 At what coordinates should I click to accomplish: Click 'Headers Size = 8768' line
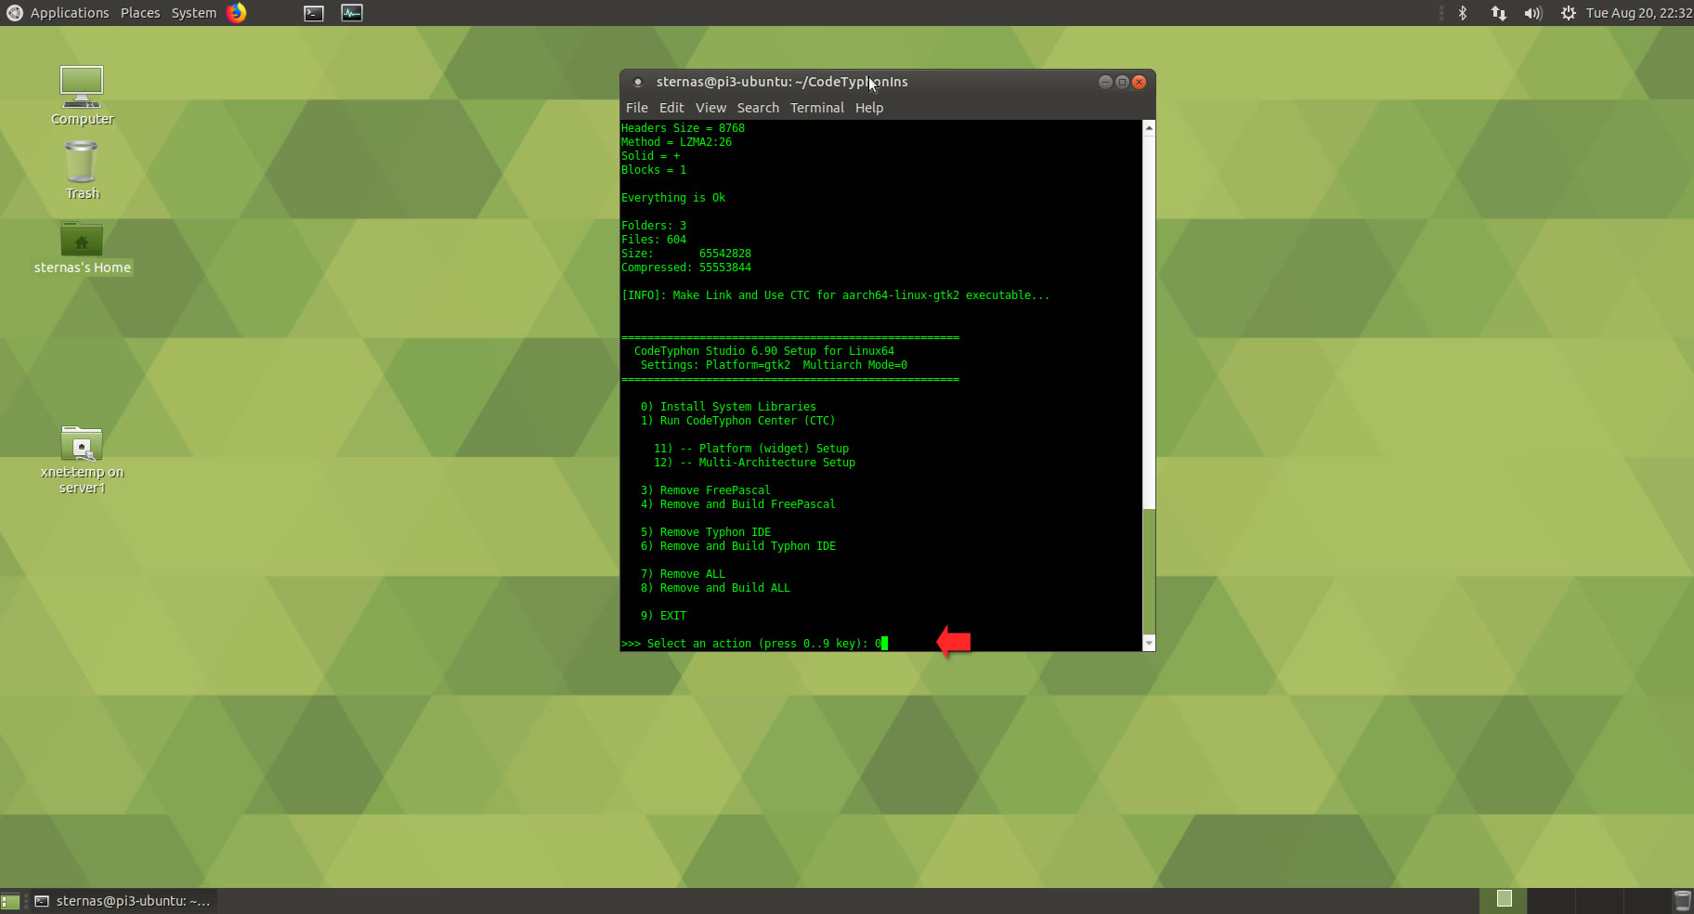[683, 128]
